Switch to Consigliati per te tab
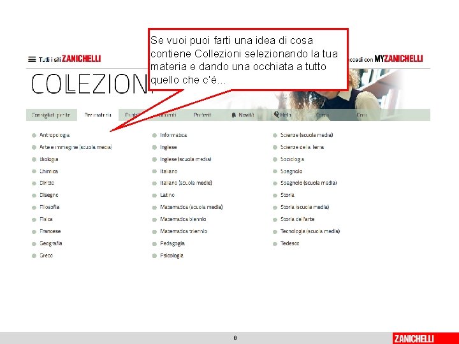 click(51, 115)
